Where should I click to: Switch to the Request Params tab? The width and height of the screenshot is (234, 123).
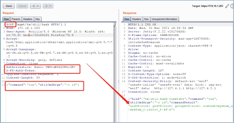click(x=16, y=19)
